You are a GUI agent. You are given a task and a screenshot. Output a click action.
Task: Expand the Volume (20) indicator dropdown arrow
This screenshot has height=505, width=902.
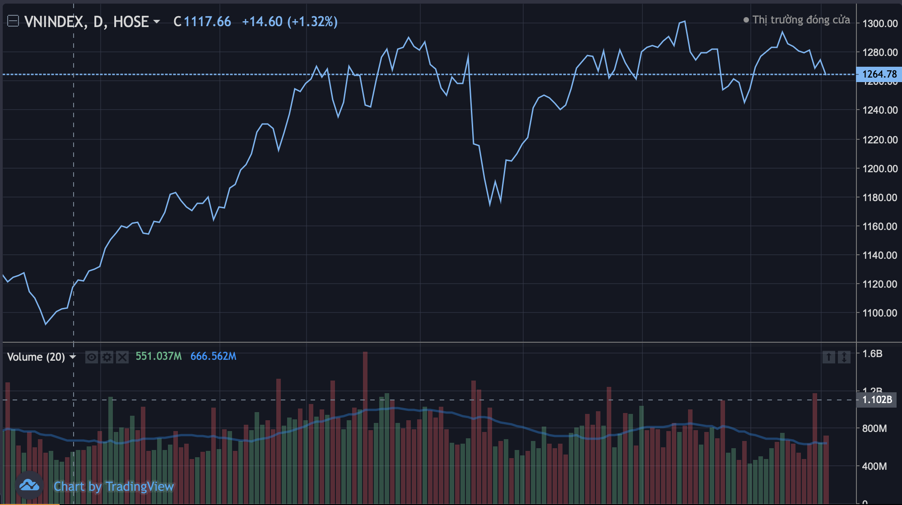[x=73, y=357]
